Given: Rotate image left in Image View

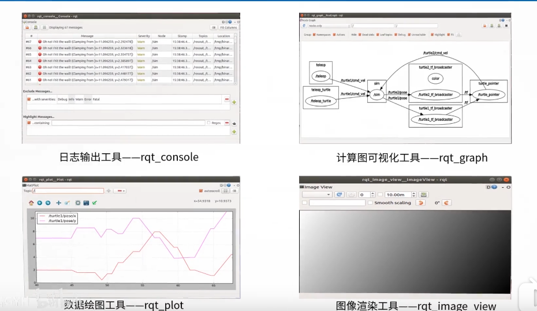Looking at the screenshot, I should coord(420,203).
